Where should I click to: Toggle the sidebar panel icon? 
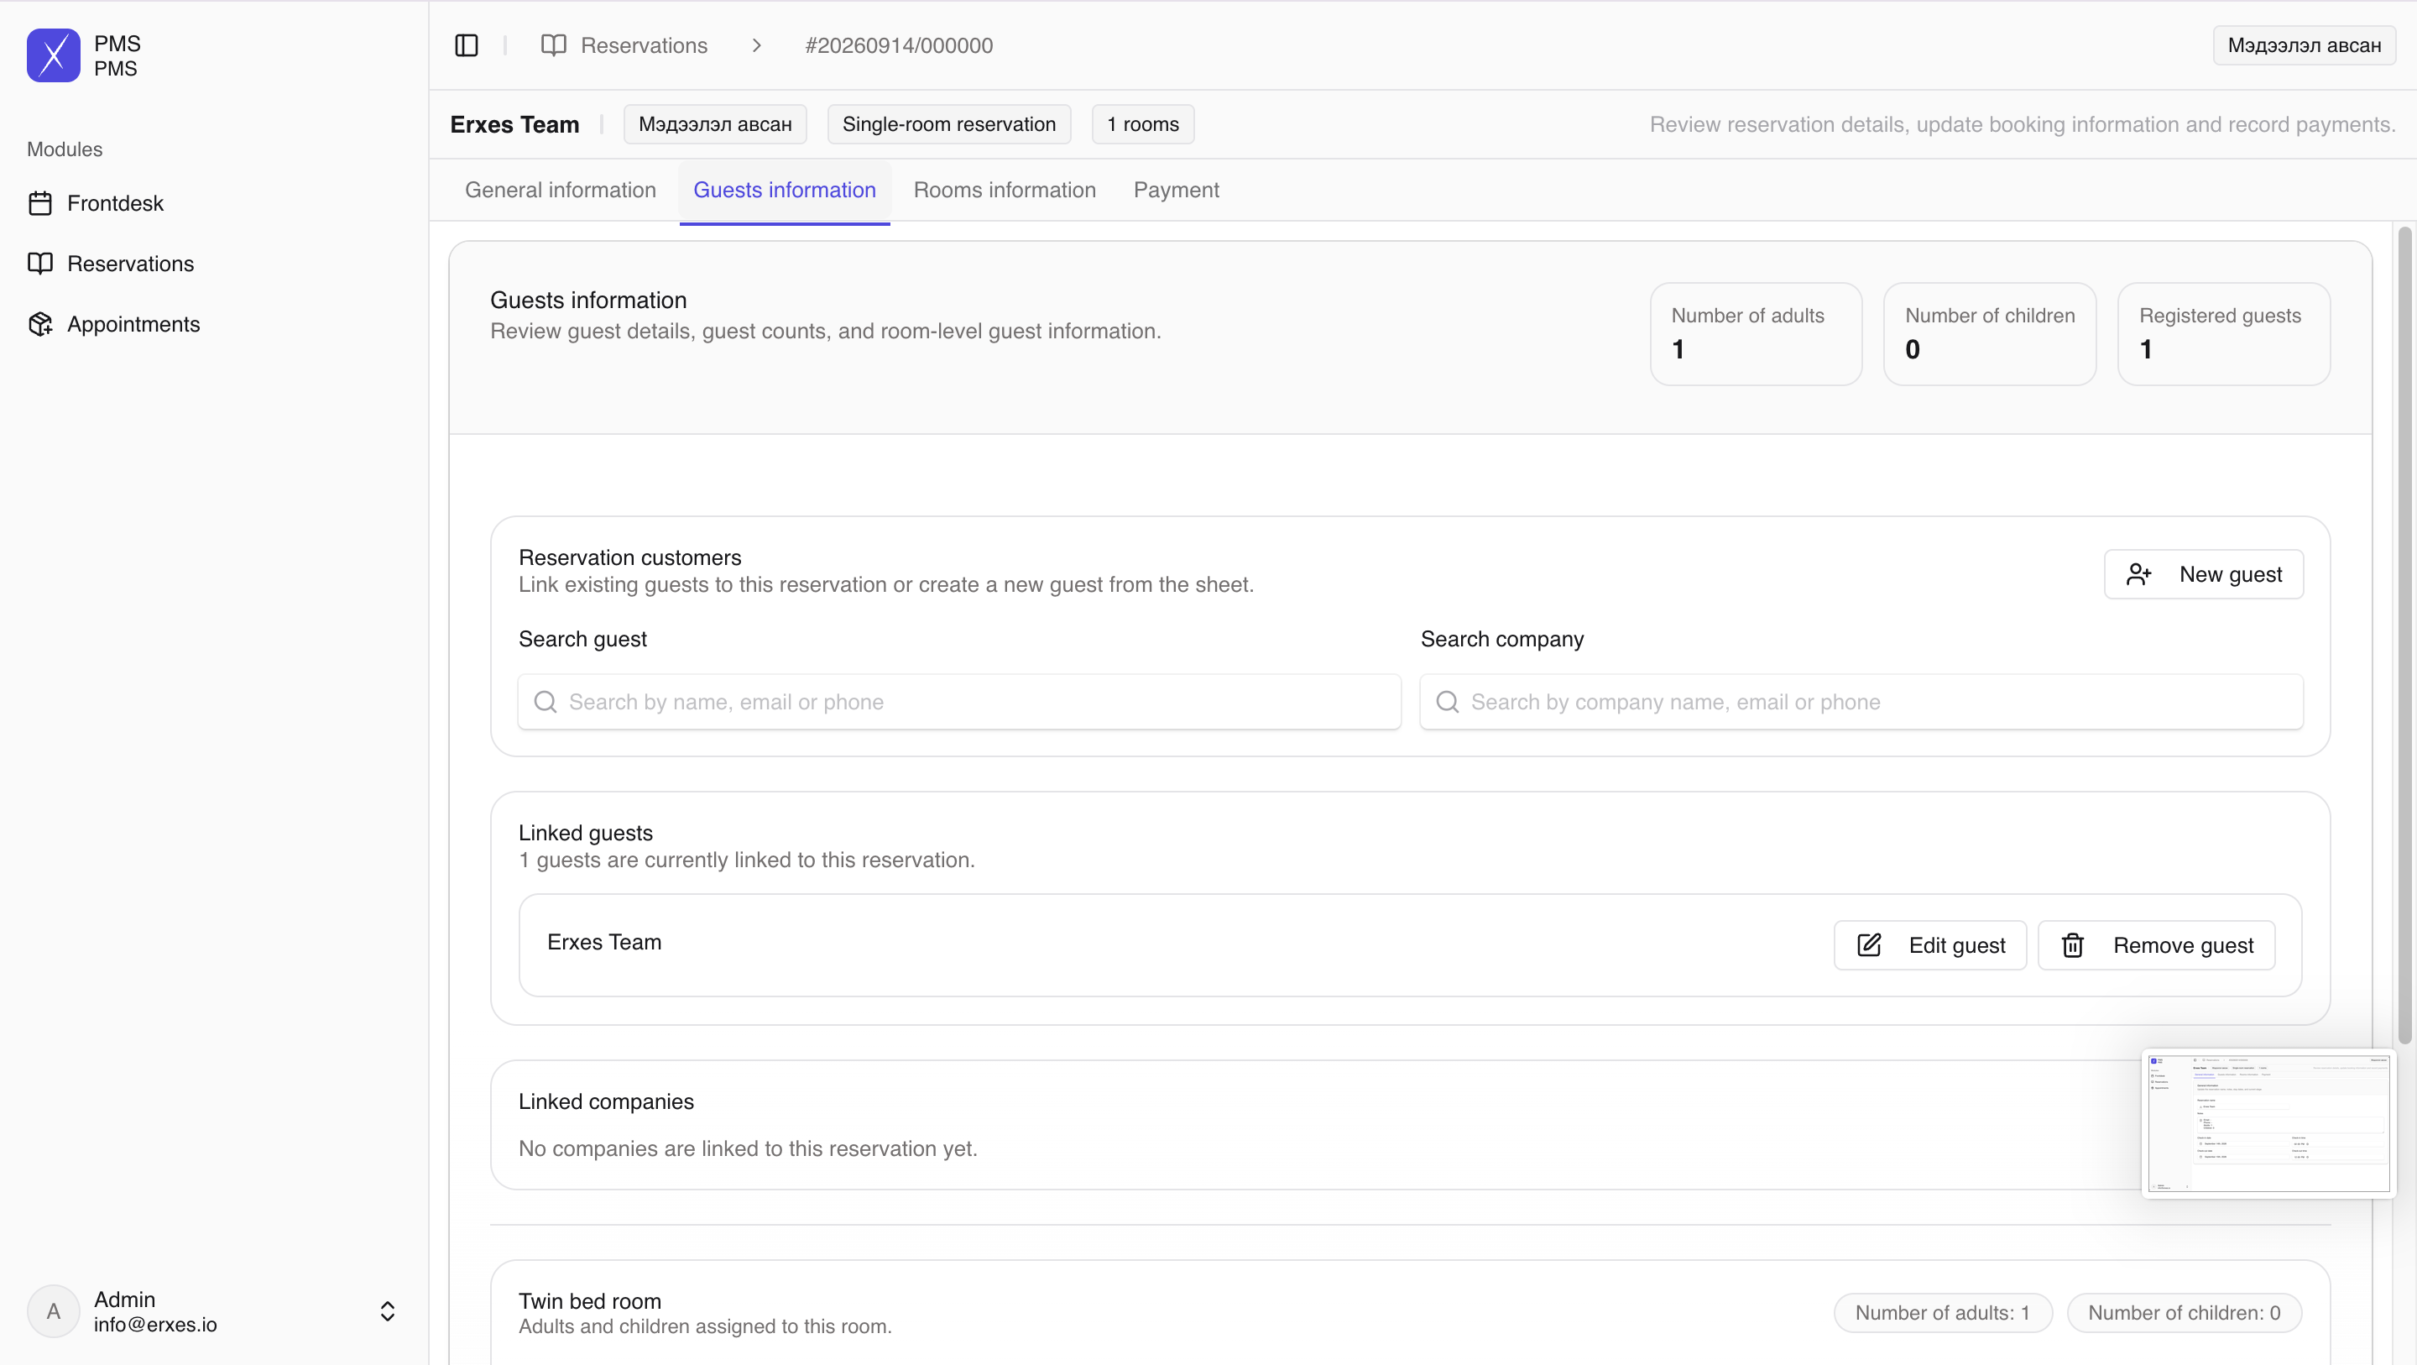(467, 45)
